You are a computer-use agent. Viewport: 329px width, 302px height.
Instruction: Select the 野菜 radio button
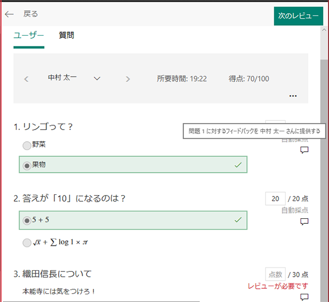click(27, 146)
